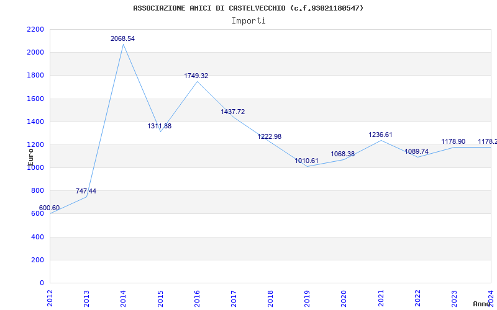Click the 2014 x-axis year label
Image resolution: width=497 pixels, height=310 pixels.
click(x=123, y=298)
